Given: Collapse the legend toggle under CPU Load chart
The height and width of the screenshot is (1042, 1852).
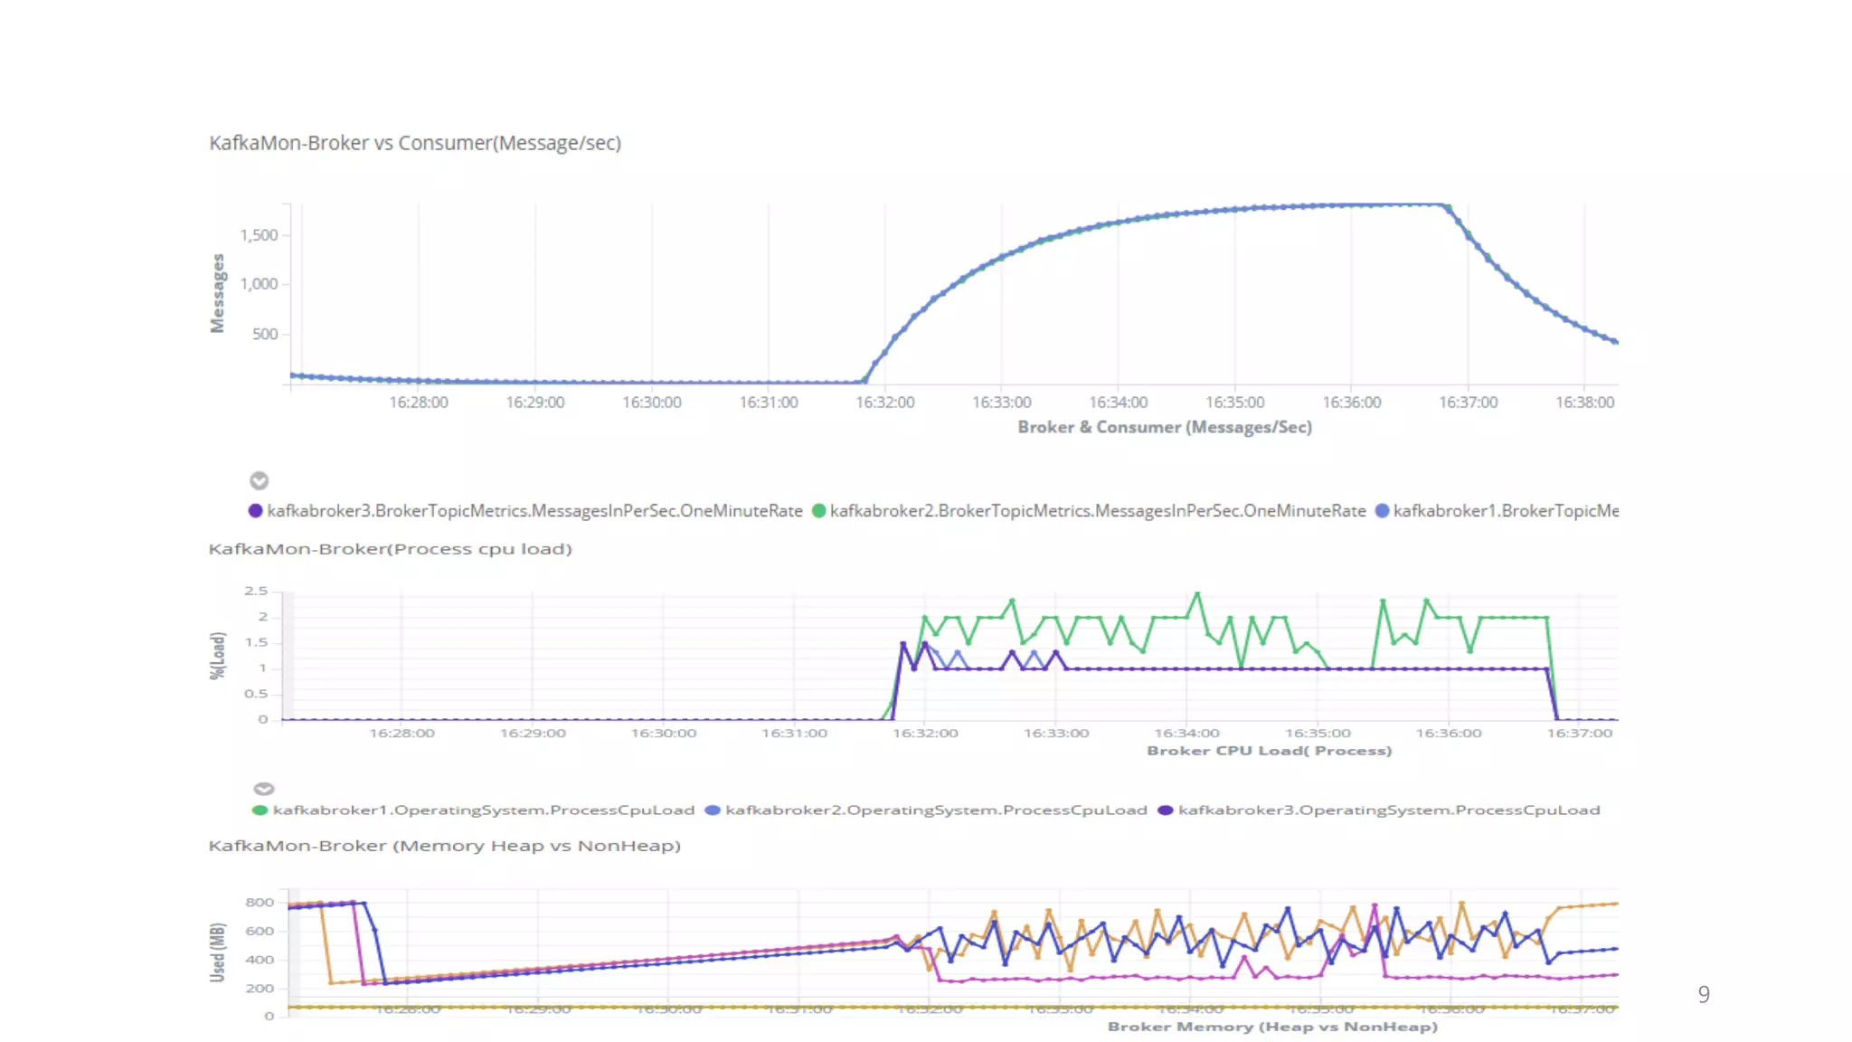Looking at the screenshot, I should (x=263, y=789).
